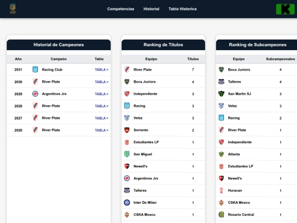The image size is (297, 223).
Task: Select the year 2029 cell
Action: pyautogui.click(x=18, y=94)
